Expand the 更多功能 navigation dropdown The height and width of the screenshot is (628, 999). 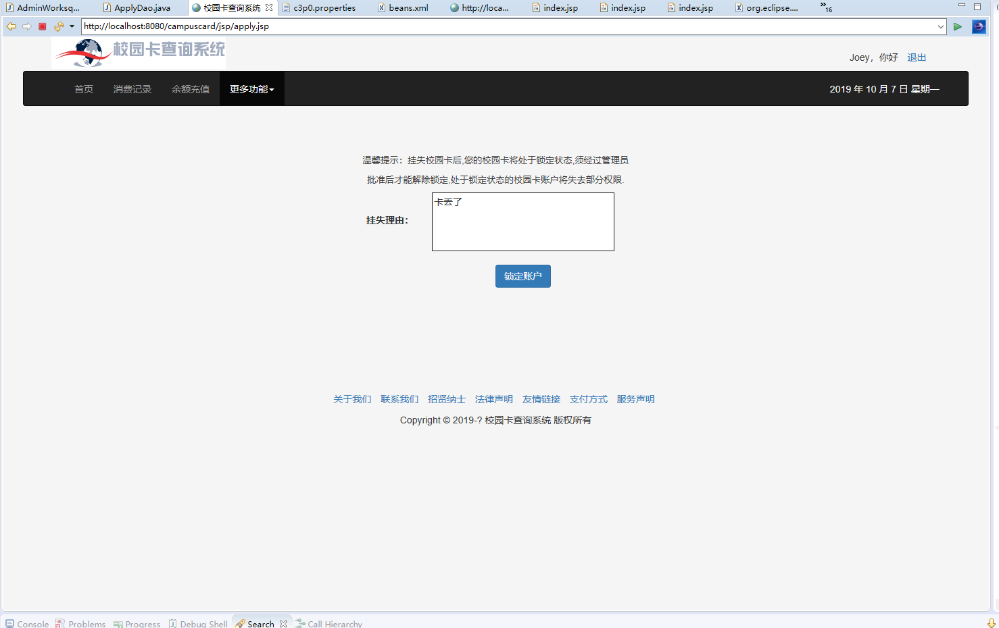point(251,88)
